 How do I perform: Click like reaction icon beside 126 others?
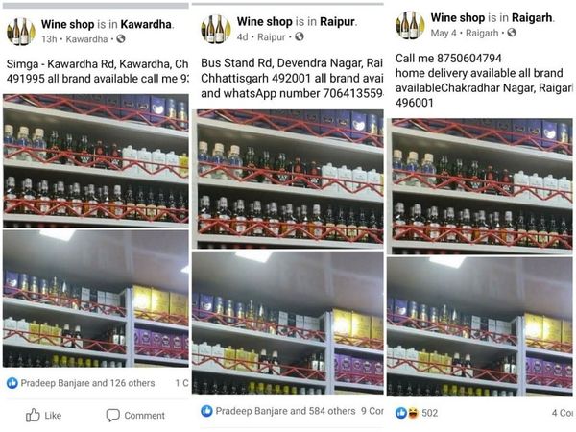12,383
